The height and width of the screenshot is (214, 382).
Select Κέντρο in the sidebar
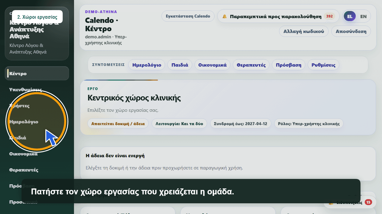(x=37, y=73)
